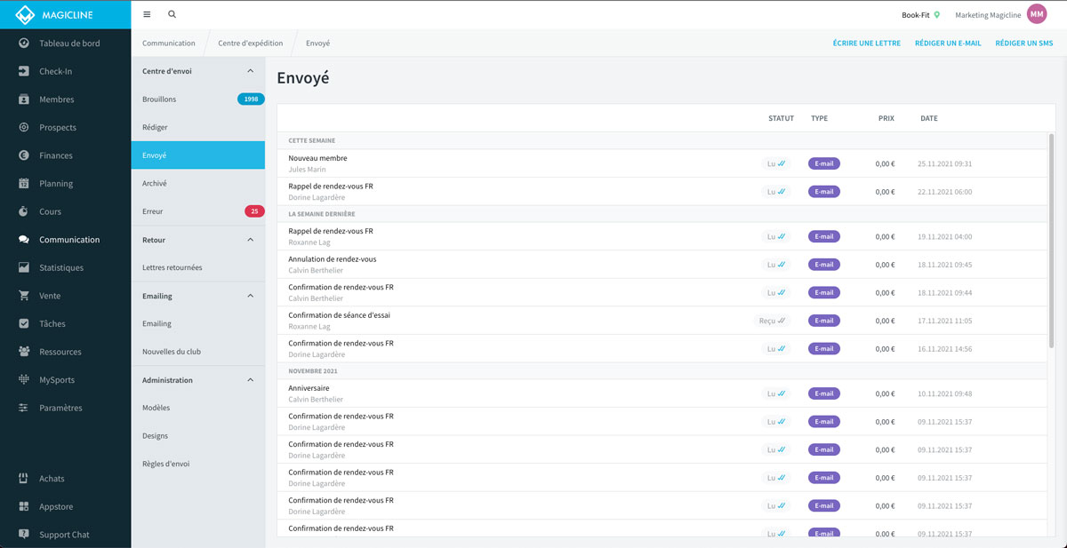This screenshot has width=1067, height=548.
Task: Open Nouveau membre message to Jules Marin
Action: [662, 163]
